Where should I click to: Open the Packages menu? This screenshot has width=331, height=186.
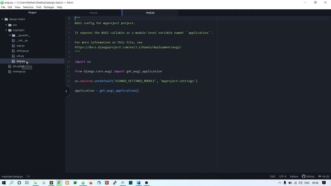[49, 7]
